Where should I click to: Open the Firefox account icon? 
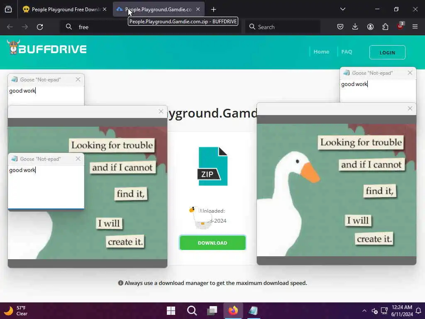tap(370, 27)
